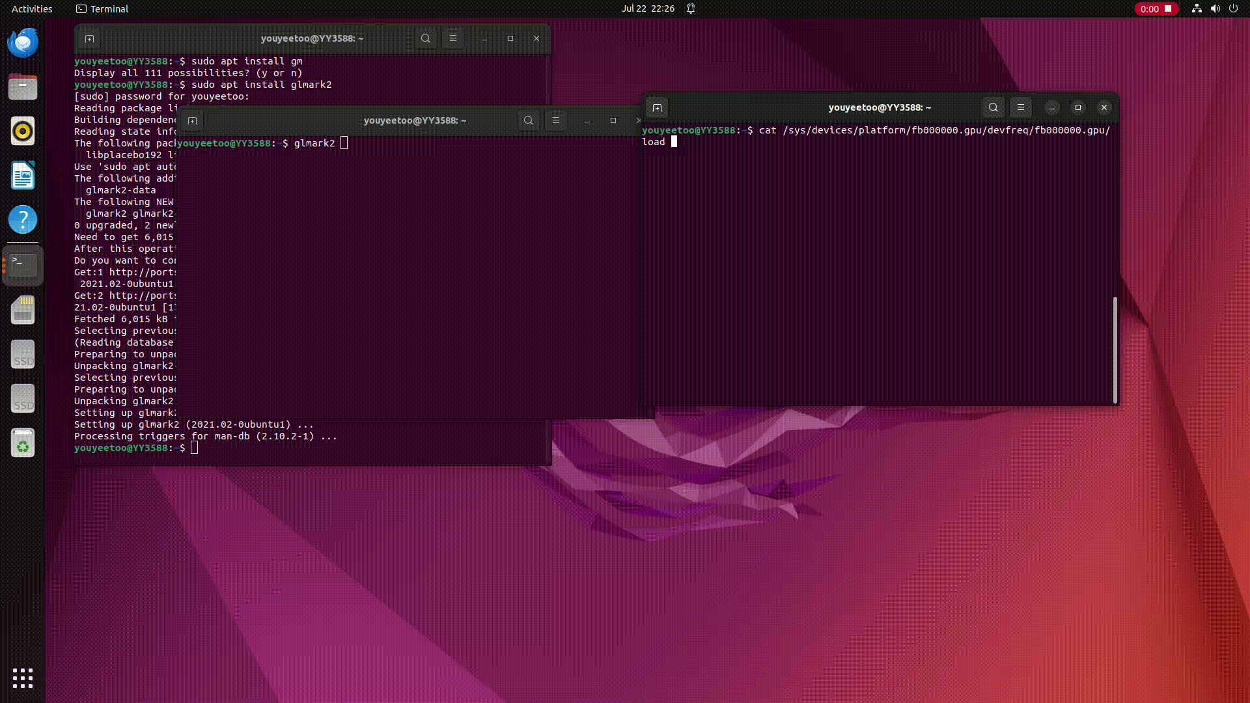Open LibreOffice Writer from the dock
The image size is (1250, 703).
point(23,176)
